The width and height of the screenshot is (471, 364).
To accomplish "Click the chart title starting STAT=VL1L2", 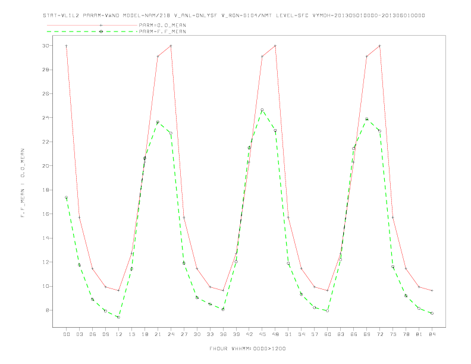I will click(234, 15).
